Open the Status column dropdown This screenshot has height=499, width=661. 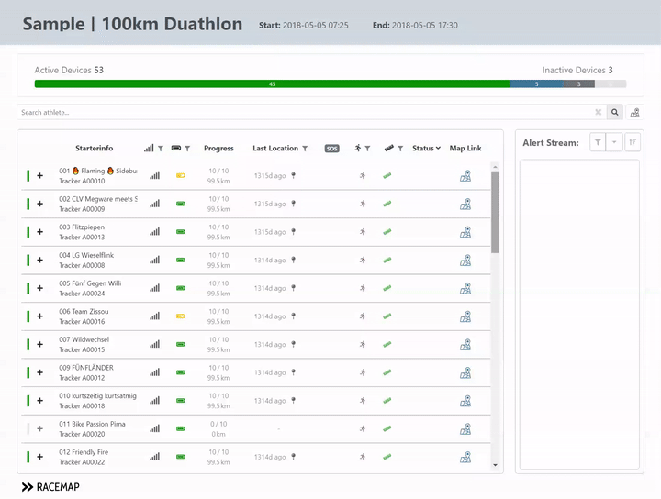[426, 149]
